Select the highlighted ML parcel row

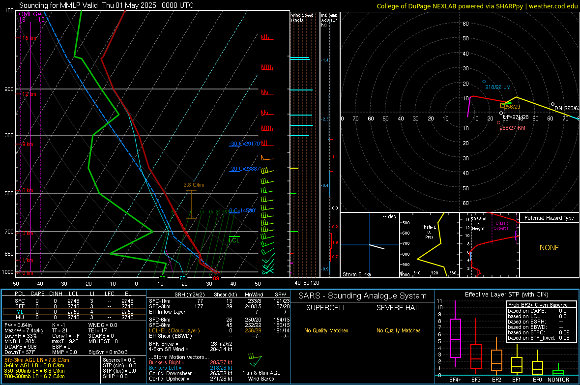point(74,312)
